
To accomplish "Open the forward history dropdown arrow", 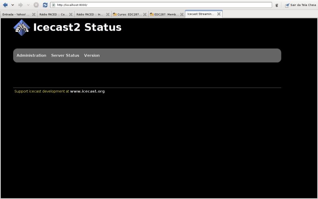I will coord(28,5).
